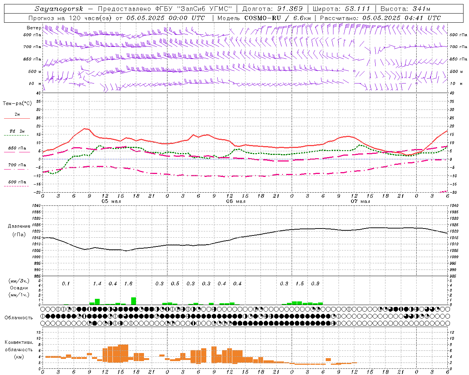Click the "07 мая" date label
The height and width of the screenshot is (375, 469).
pyautogui.click(x=360, y=201)
